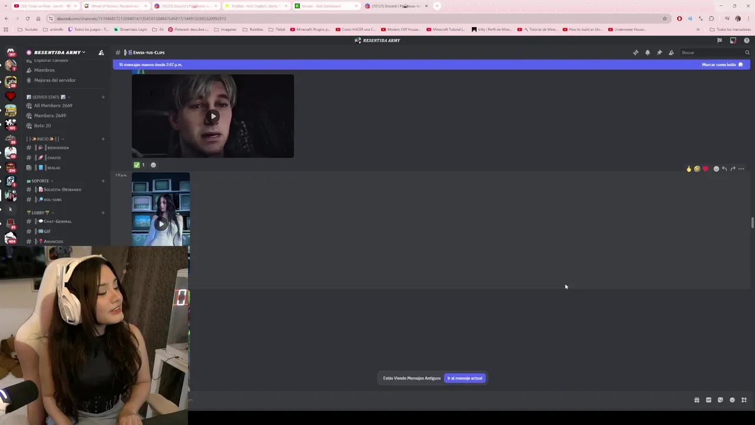Screen dimensions: 755x425
Task: Add channel to SERVER STATS with plus
Action: (103, 97)
